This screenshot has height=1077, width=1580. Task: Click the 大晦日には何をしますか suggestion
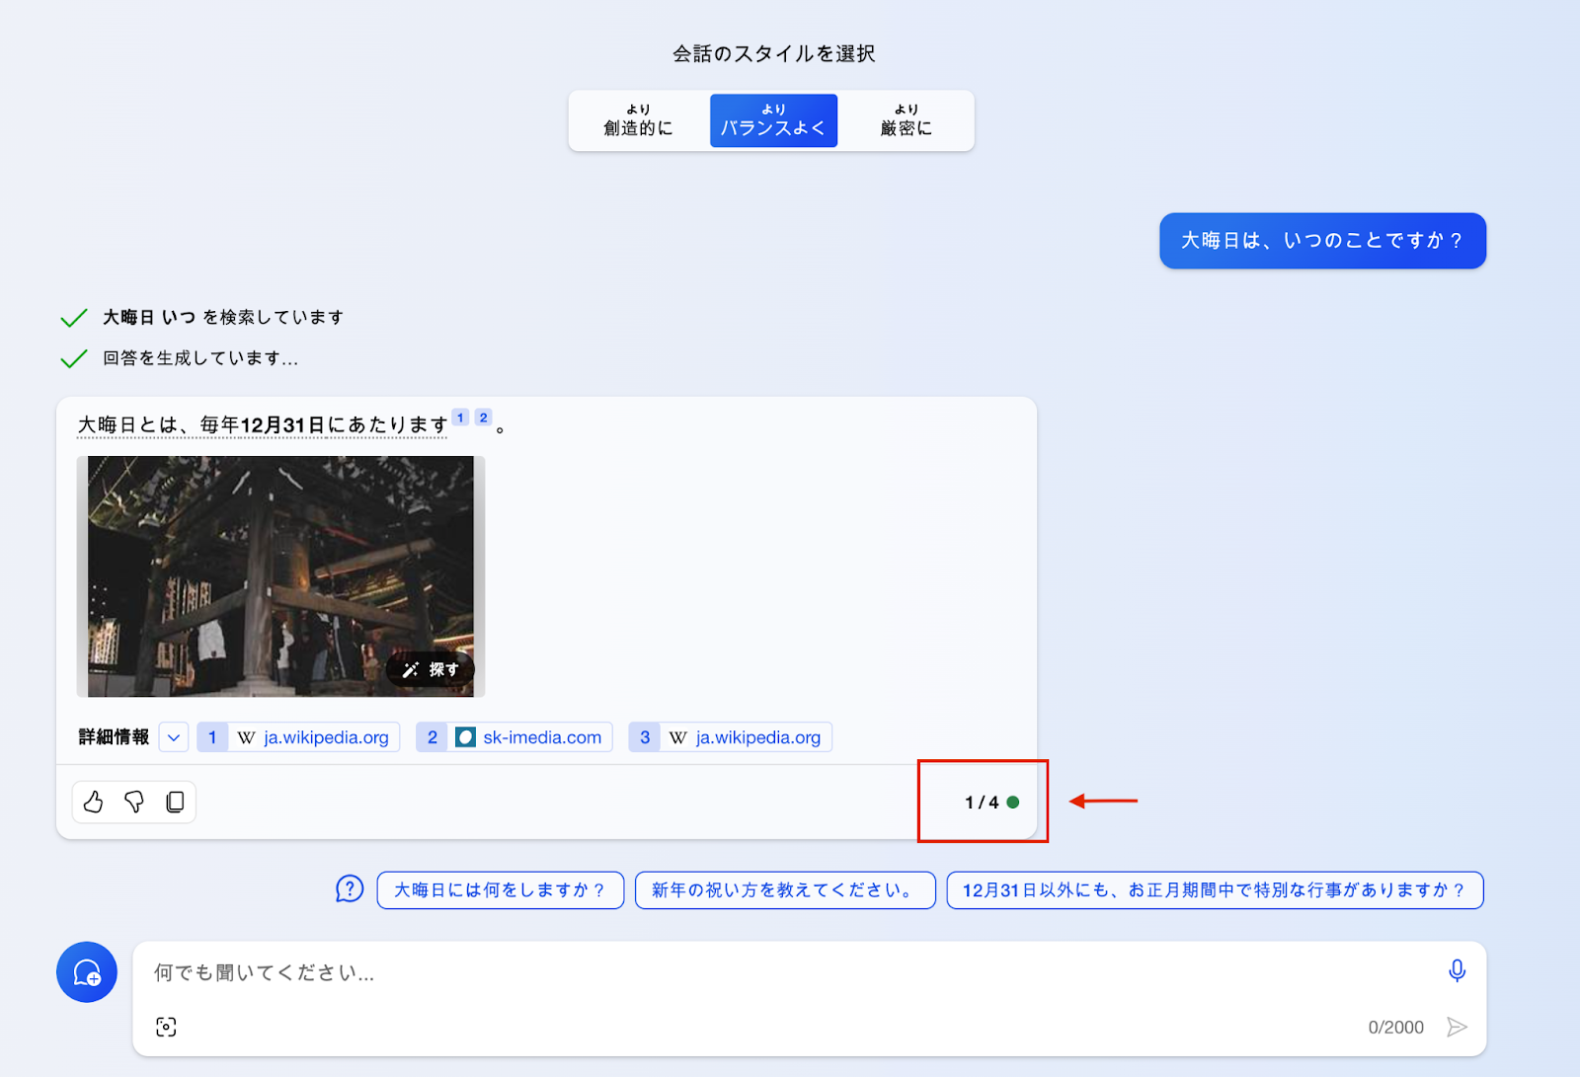coord(500,889)
